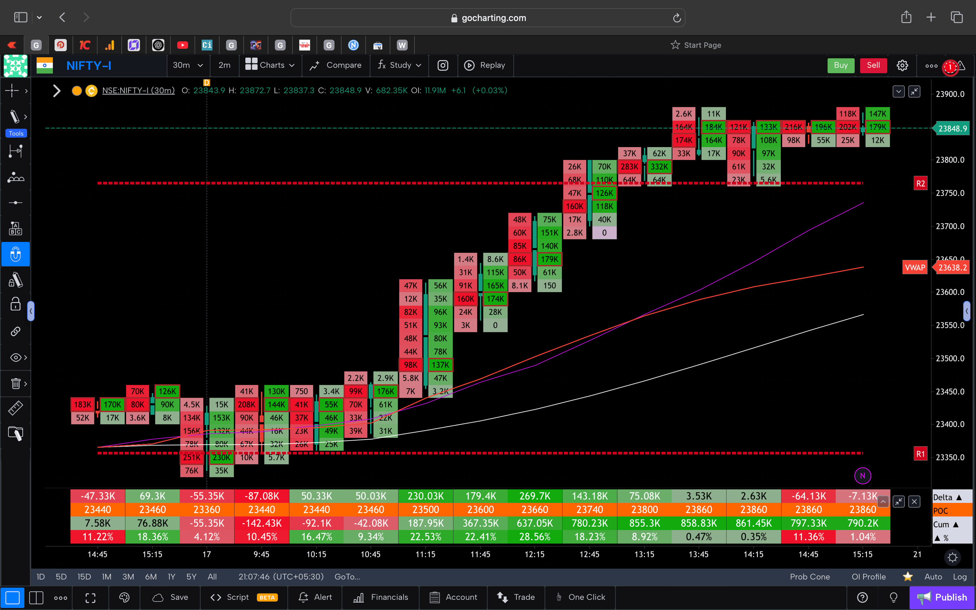
Task: Click the camera snapshot icon
Action: 442,66
